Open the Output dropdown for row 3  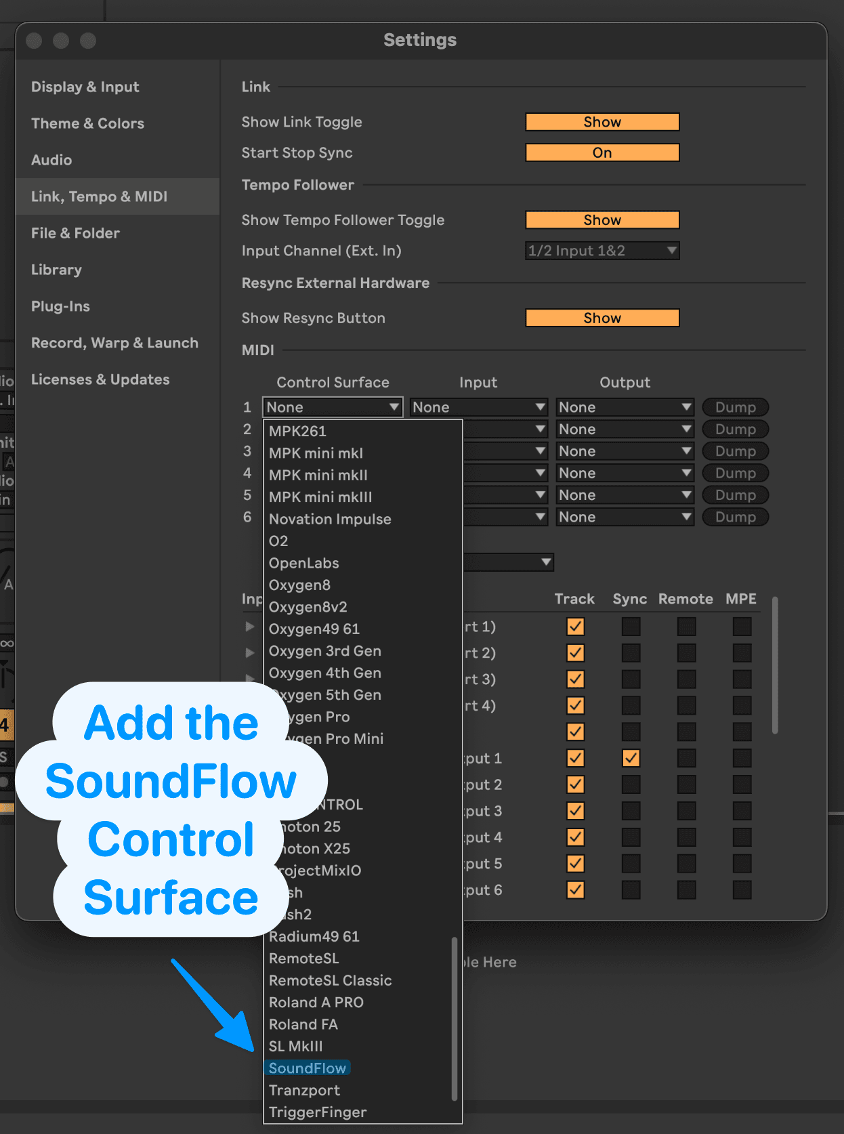pyautogui.click(x=625, y=451)
